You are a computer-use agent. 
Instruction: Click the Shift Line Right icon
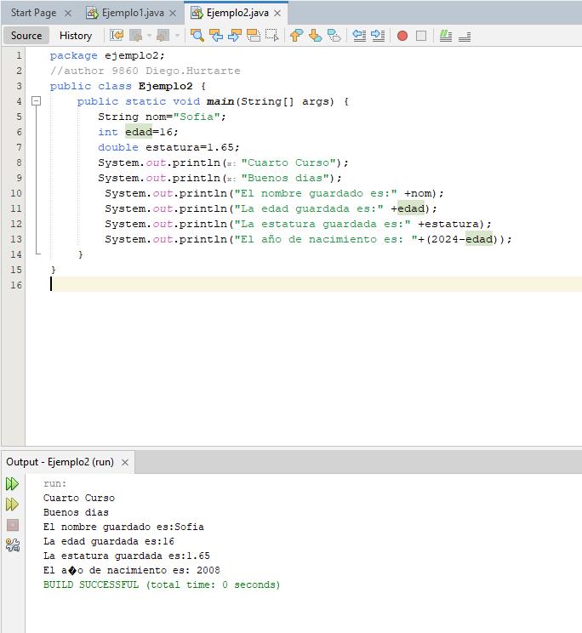[x=378, y=36]
